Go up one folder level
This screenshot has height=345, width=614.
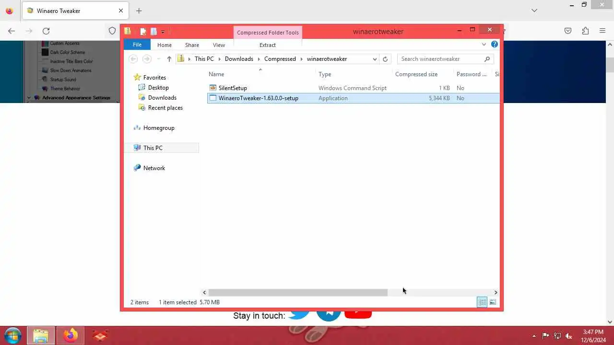(169, 59)
